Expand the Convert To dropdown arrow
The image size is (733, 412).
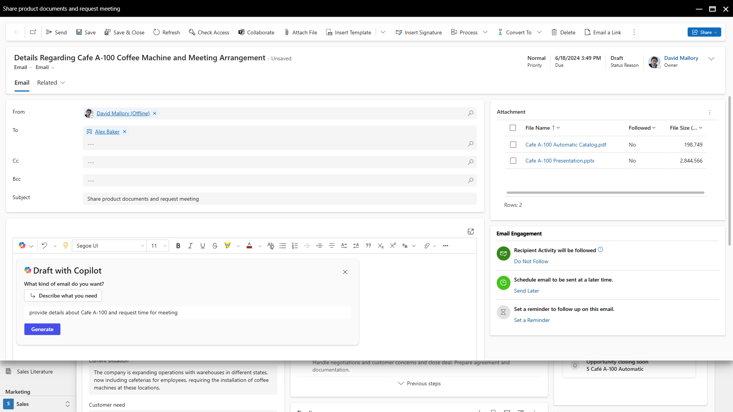click(539, 32)
